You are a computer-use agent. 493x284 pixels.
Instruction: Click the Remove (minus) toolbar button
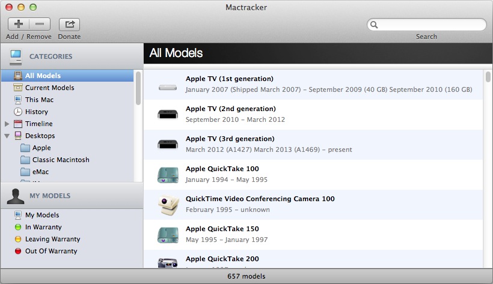click(40, 25)
